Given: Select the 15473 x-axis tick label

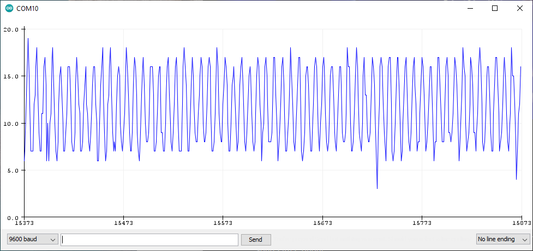Looking at the screenshot, I should [x=124, y=223].
